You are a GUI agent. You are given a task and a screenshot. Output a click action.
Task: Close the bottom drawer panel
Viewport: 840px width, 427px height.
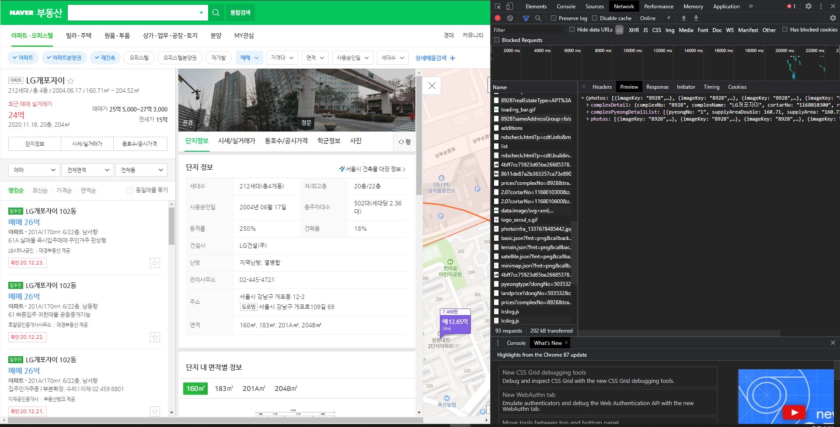[x=833, y=343]
